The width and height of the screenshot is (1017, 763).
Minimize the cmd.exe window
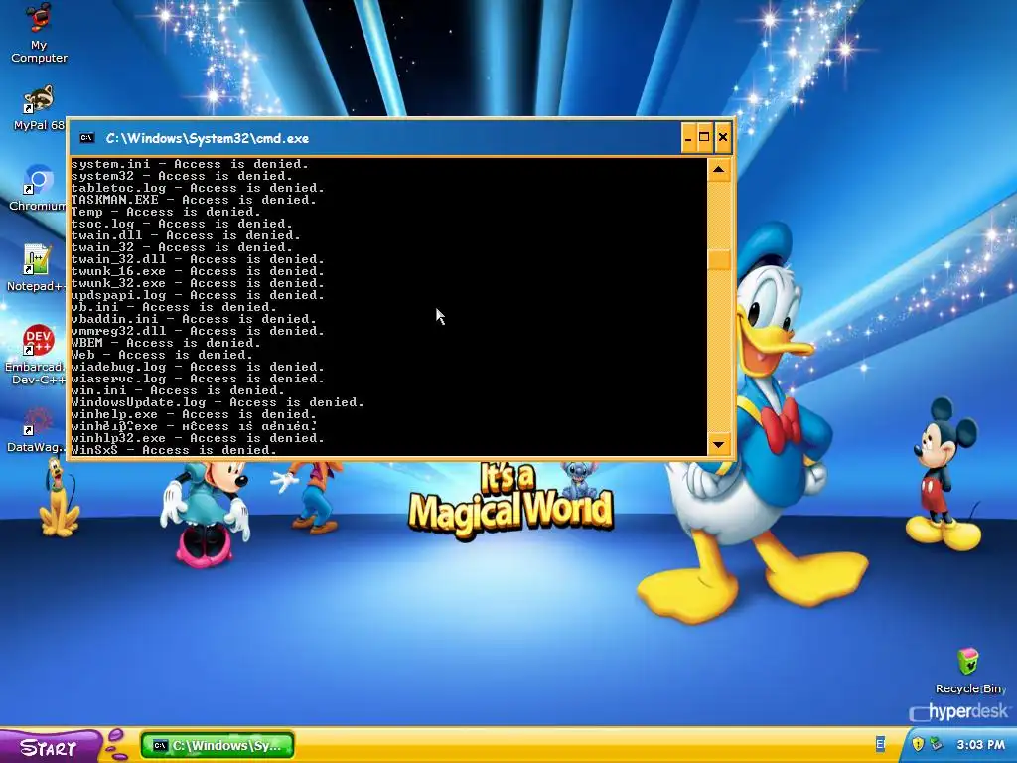click(x=689, y=137)
